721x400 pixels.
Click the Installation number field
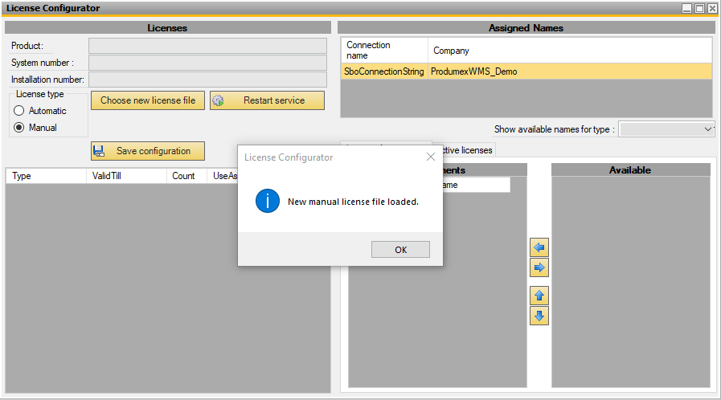207,80
